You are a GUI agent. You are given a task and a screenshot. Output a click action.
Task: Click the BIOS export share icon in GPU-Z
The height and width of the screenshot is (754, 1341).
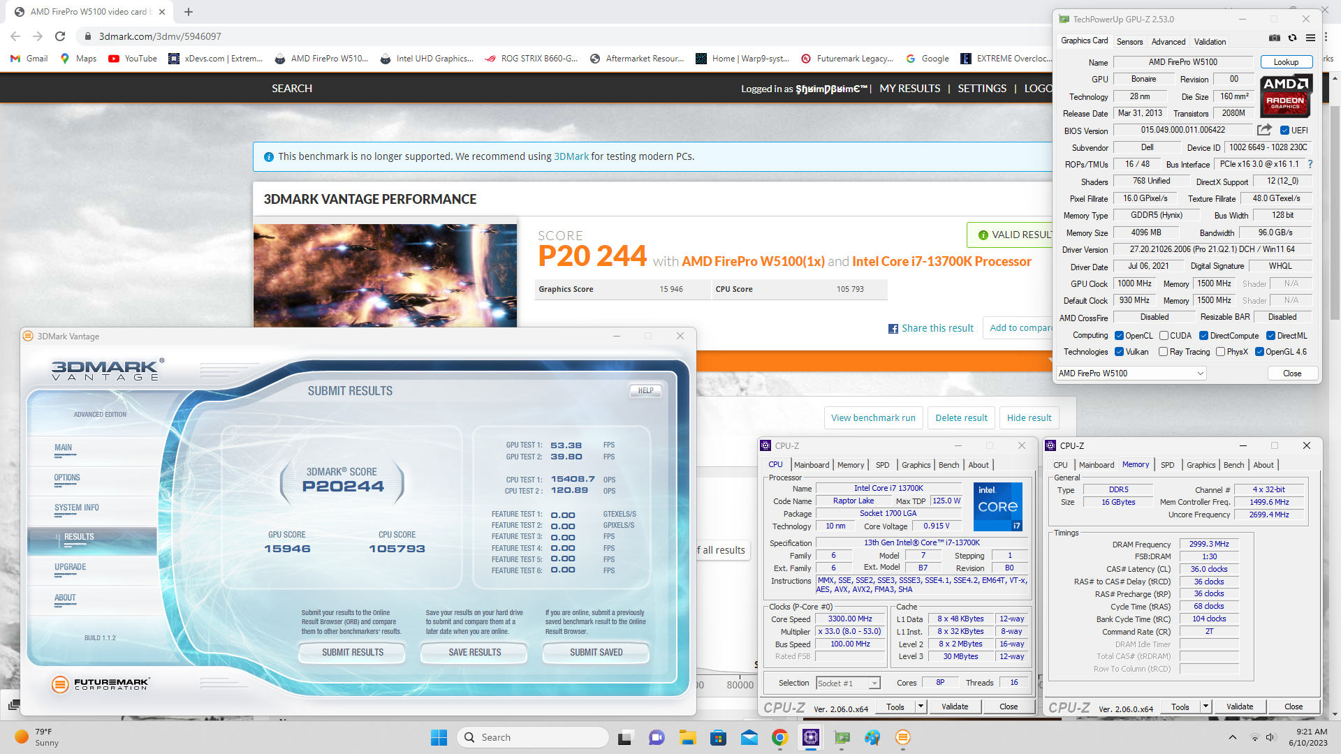coord(1264,130)
